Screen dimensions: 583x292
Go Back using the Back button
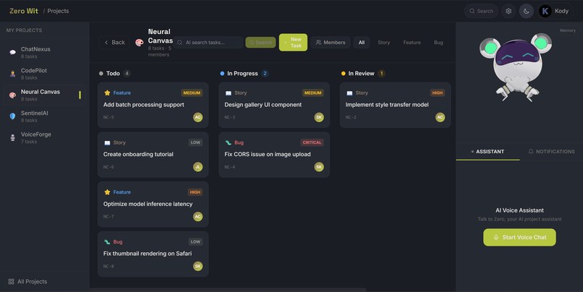click(x=114, y=43)
